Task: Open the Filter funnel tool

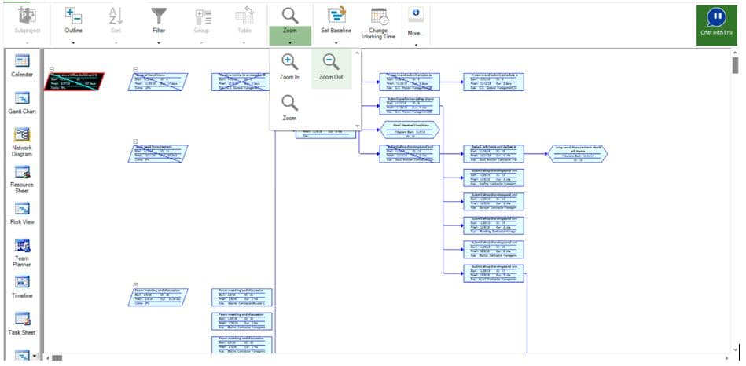Action: (159, 16)
